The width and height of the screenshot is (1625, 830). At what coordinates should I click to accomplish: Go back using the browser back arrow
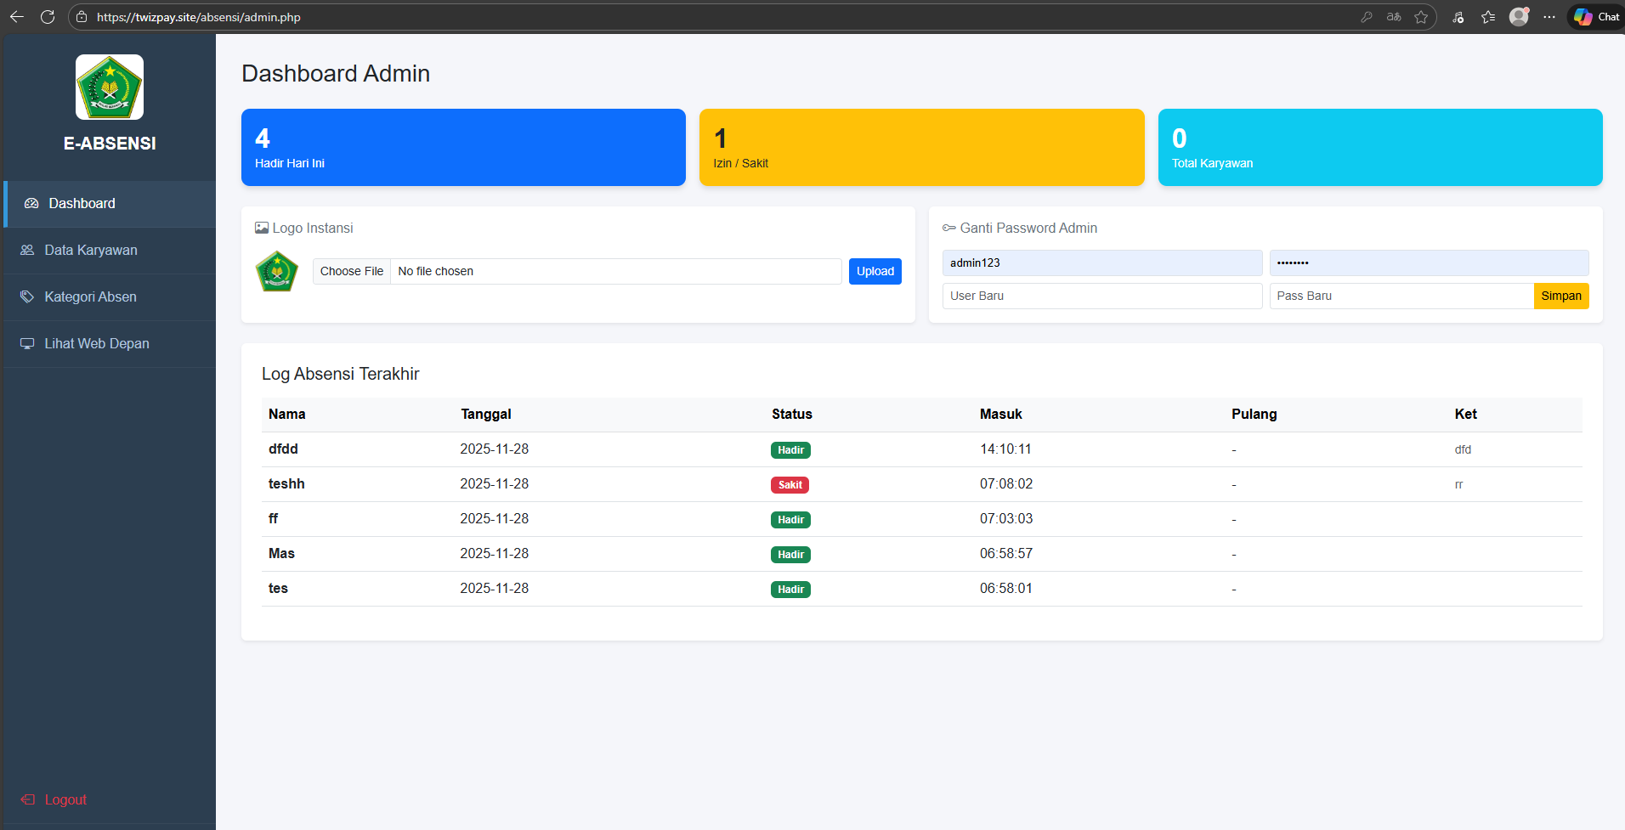click(17, 17)
